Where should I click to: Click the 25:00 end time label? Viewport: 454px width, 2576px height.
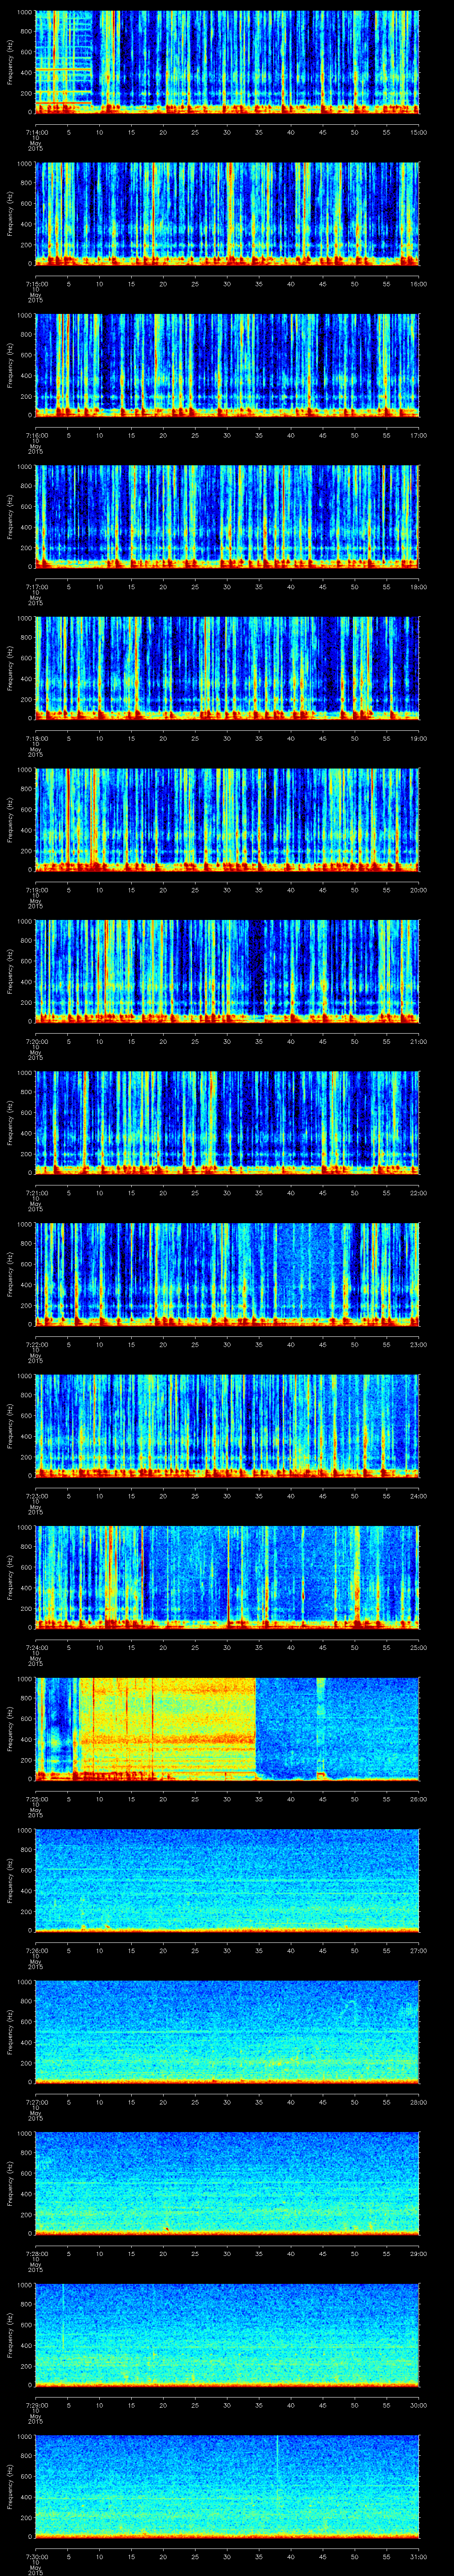pyautogui.click(x=419, y=1647)
